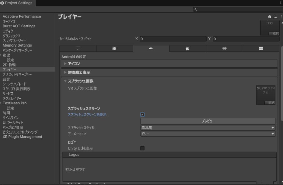Switch to the dedicated server platform tab
Image resolution: width=283 pixels, height=185 pixels.
click(x=114, y=48)
